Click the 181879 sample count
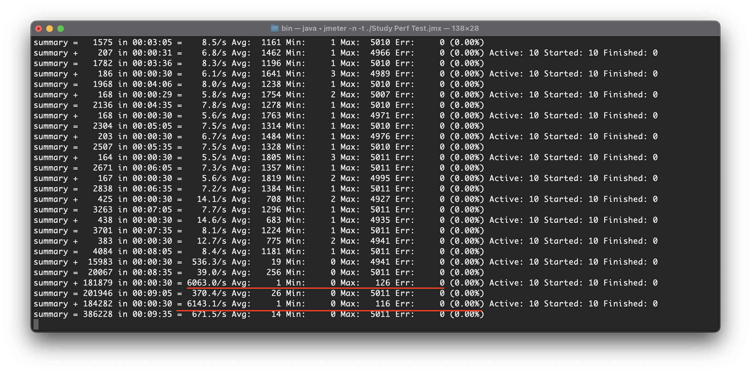751x373 pixels. coord(98,283)
